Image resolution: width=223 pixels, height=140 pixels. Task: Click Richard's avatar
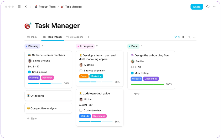81,99
